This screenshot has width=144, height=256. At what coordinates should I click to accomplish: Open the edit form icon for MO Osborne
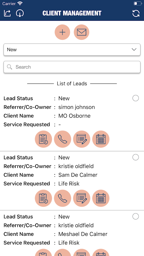82,139
